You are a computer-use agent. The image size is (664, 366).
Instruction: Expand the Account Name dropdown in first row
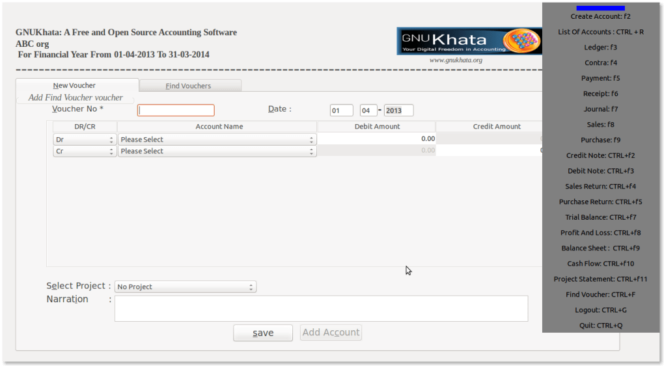pos(217,140)
